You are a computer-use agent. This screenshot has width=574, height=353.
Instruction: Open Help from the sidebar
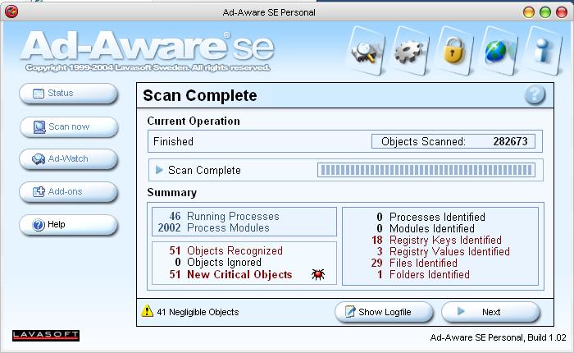68,225
